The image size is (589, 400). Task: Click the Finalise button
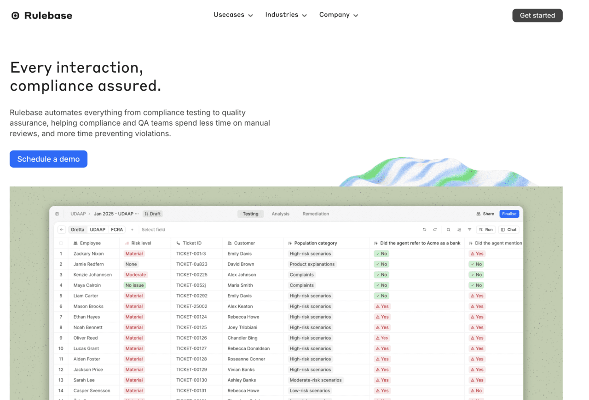point(509,214)
